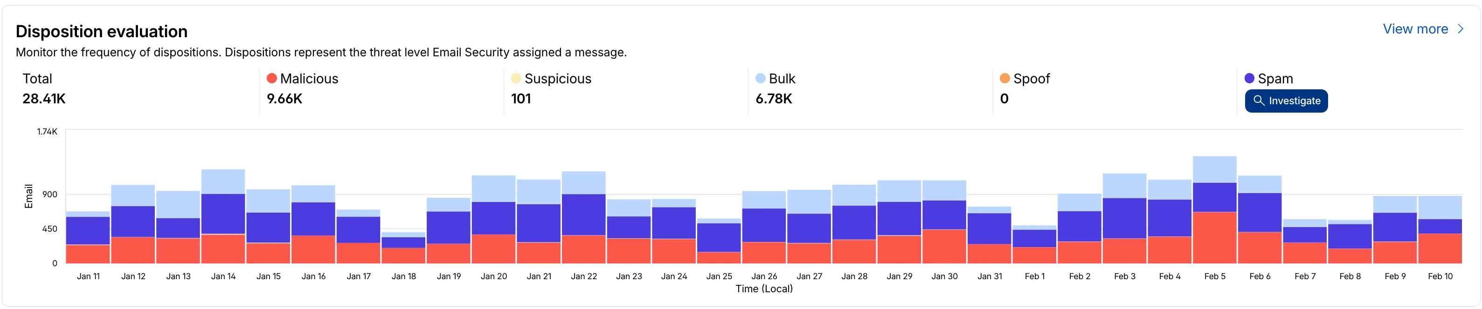
Task: Click the yellow Suspicious legend dot
Action: 516,78
